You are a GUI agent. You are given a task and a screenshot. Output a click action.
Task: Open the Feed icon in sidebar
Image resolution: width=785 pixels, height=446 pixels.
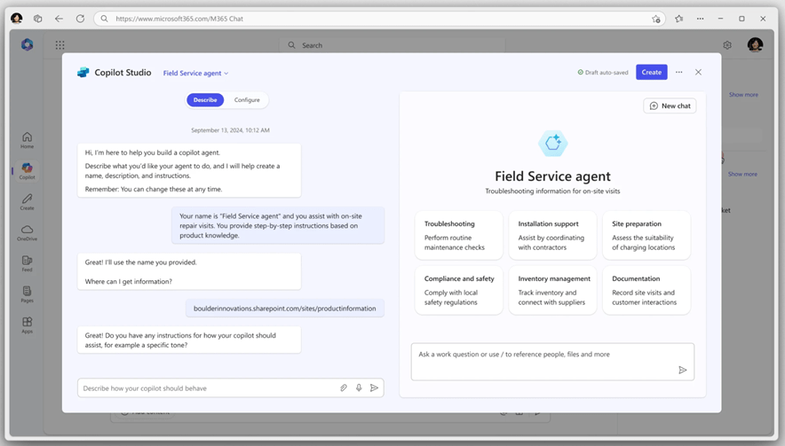(x=27, y=263)
